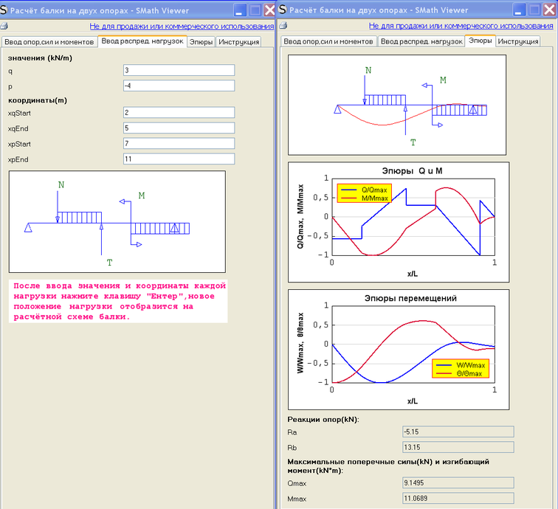Select 'Ввод распред. нагрузок' tab in right window
Screen dimensions: 558x509
coord(421,42)
